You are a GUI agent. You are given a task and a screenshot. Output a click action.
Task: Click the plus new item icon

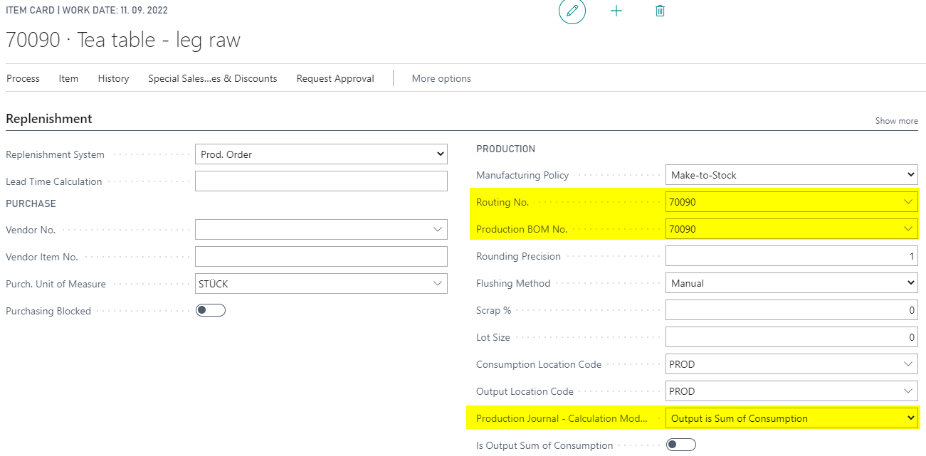click(616, 11)
